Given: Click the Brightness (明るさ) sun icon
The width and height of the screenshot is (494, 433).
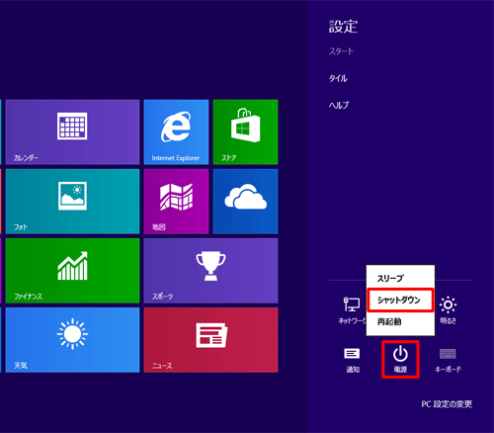Looking at the screenshot, I should [448, 309].
